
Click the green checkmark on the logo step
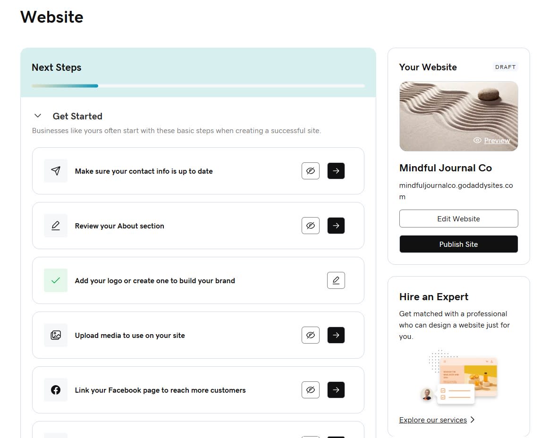pos(56,280)
